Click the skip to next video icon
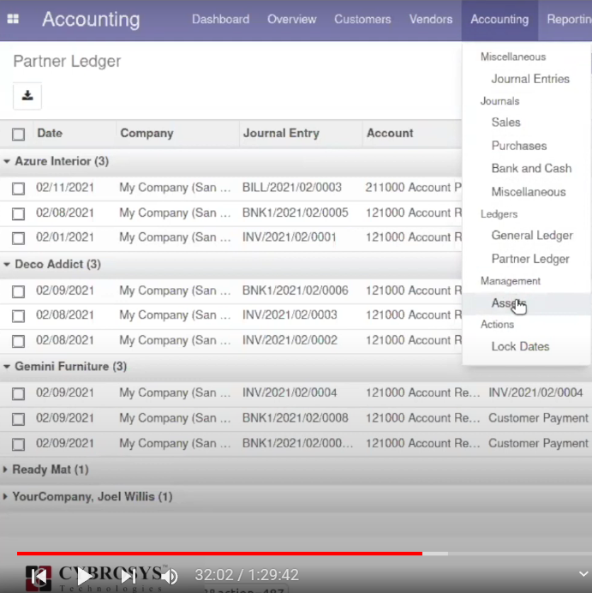Image resolution: width=592 pixels, height=593 pixels. click(x=129, y=576)
